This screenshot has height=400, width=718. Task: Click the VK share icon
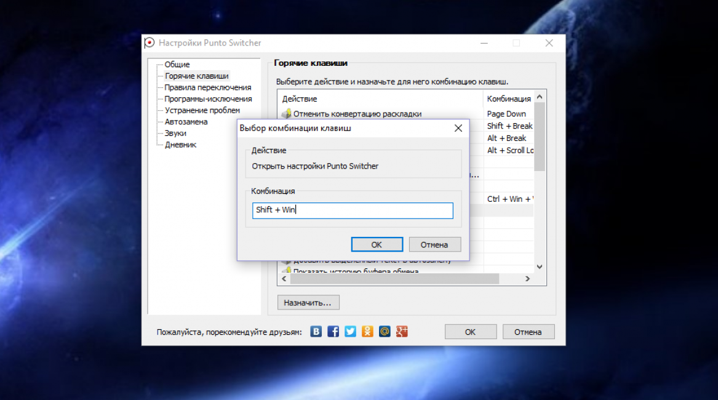[x=316, y=332]
